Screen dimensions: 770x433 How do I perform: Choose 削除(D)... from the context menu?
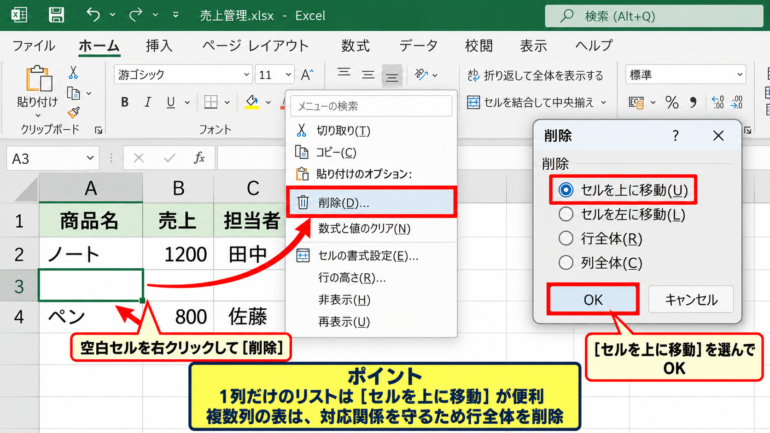coord(371,202)
